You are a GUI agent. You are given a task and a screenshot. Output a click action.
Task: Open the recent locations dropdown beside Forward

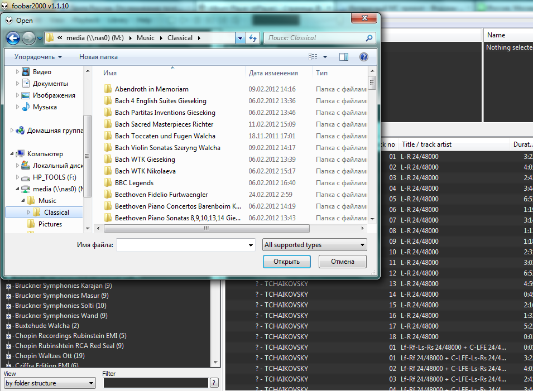[40, 38]
